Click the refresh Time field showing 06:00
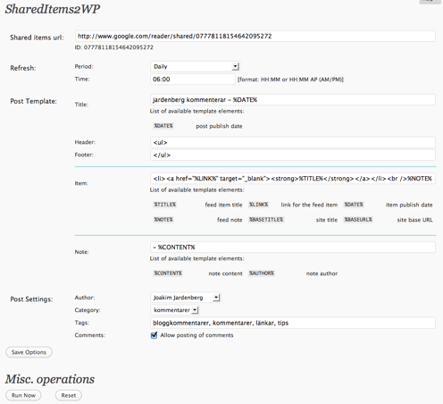 click(x=193, y=80)
